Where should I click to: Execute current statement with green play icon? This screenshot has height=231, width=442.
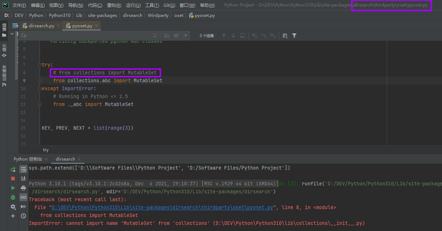(x=13, y=188)
